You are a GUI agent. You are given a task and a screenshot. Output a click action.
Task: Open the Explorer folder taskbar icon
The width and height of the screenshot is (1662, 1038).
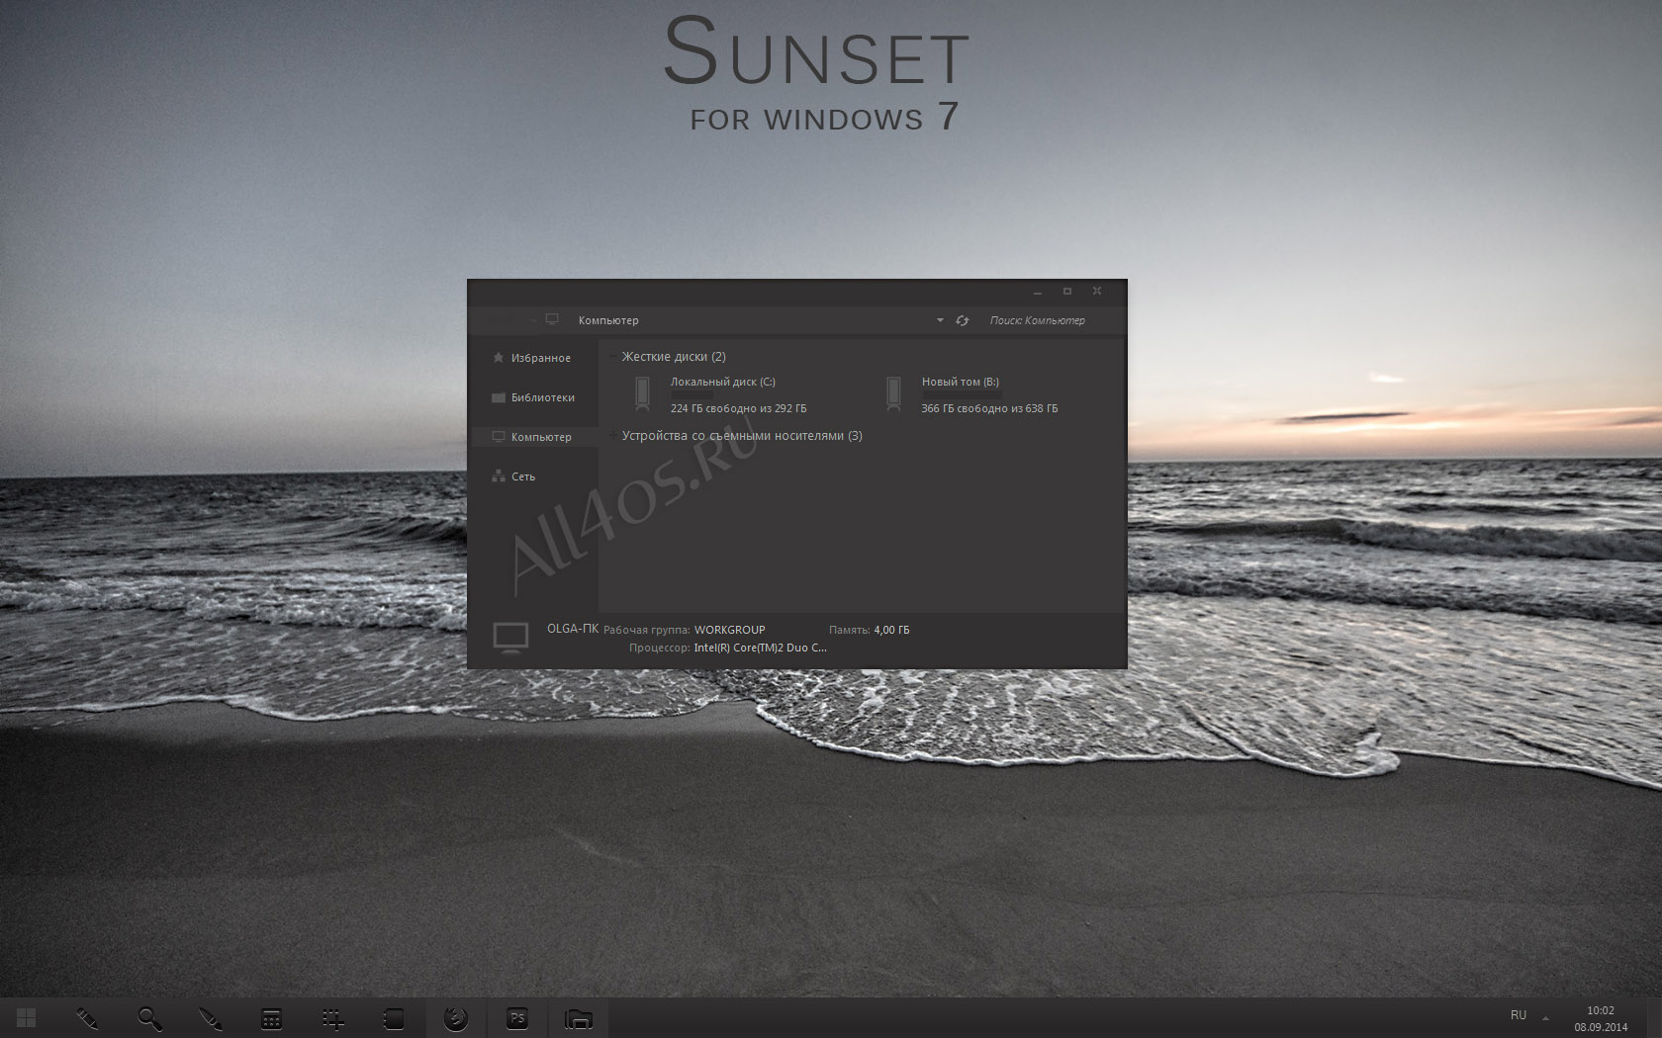pyautogui.click(x=578, y=1018)
